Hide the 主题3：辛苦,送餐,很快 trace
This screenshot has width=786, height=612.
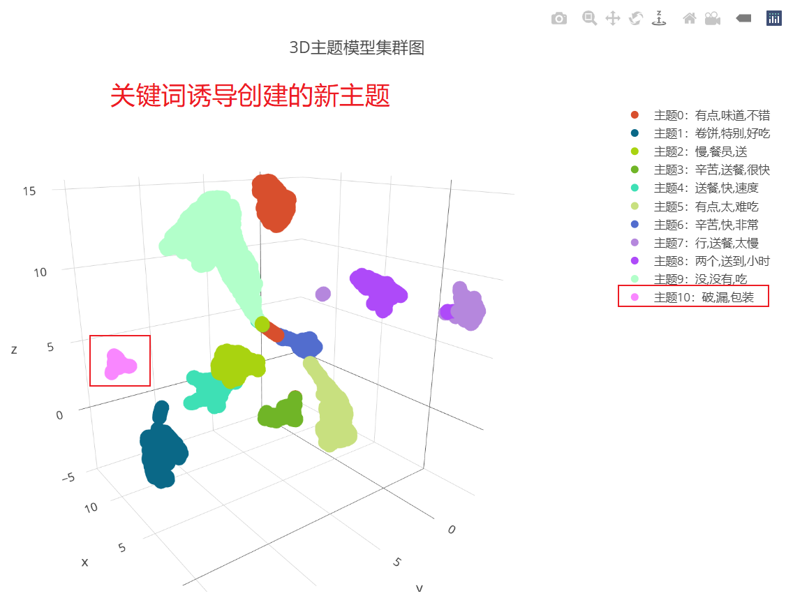(x=700, y=170)
